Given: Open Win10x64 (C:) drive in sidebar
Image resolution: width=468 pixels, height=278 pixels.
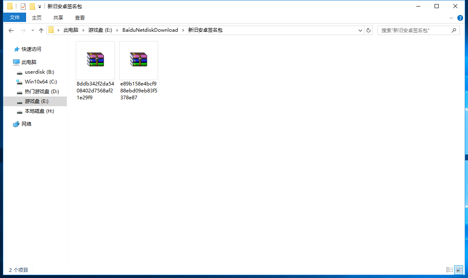Looking at the screenshot, I should 41,82.
